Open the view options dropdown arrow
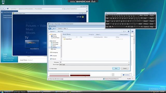Image resolution: width=166 pixels, height=93 pixels. (x=126, y=32)
